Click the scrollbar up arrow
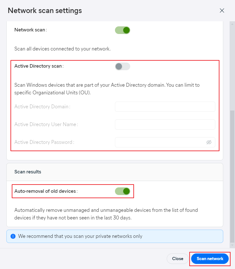The height and width of the screenshot is (269, 235). coord(232,24)
